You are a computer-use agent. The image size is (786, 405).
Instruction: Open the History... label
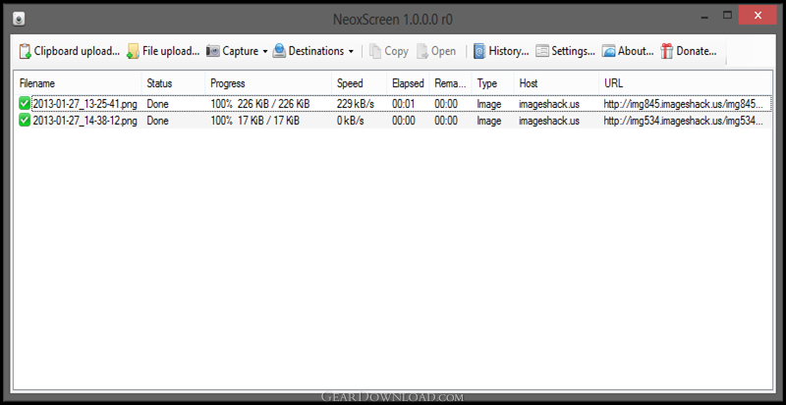coord(509,51)
